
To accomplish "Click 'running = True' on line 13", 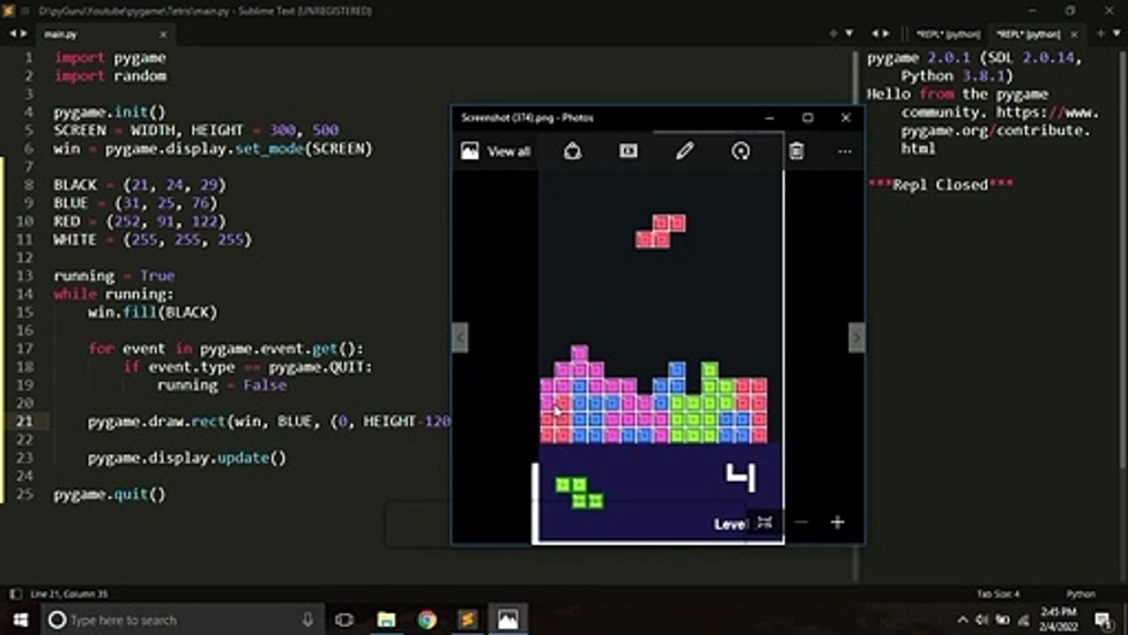I will 114,276.
